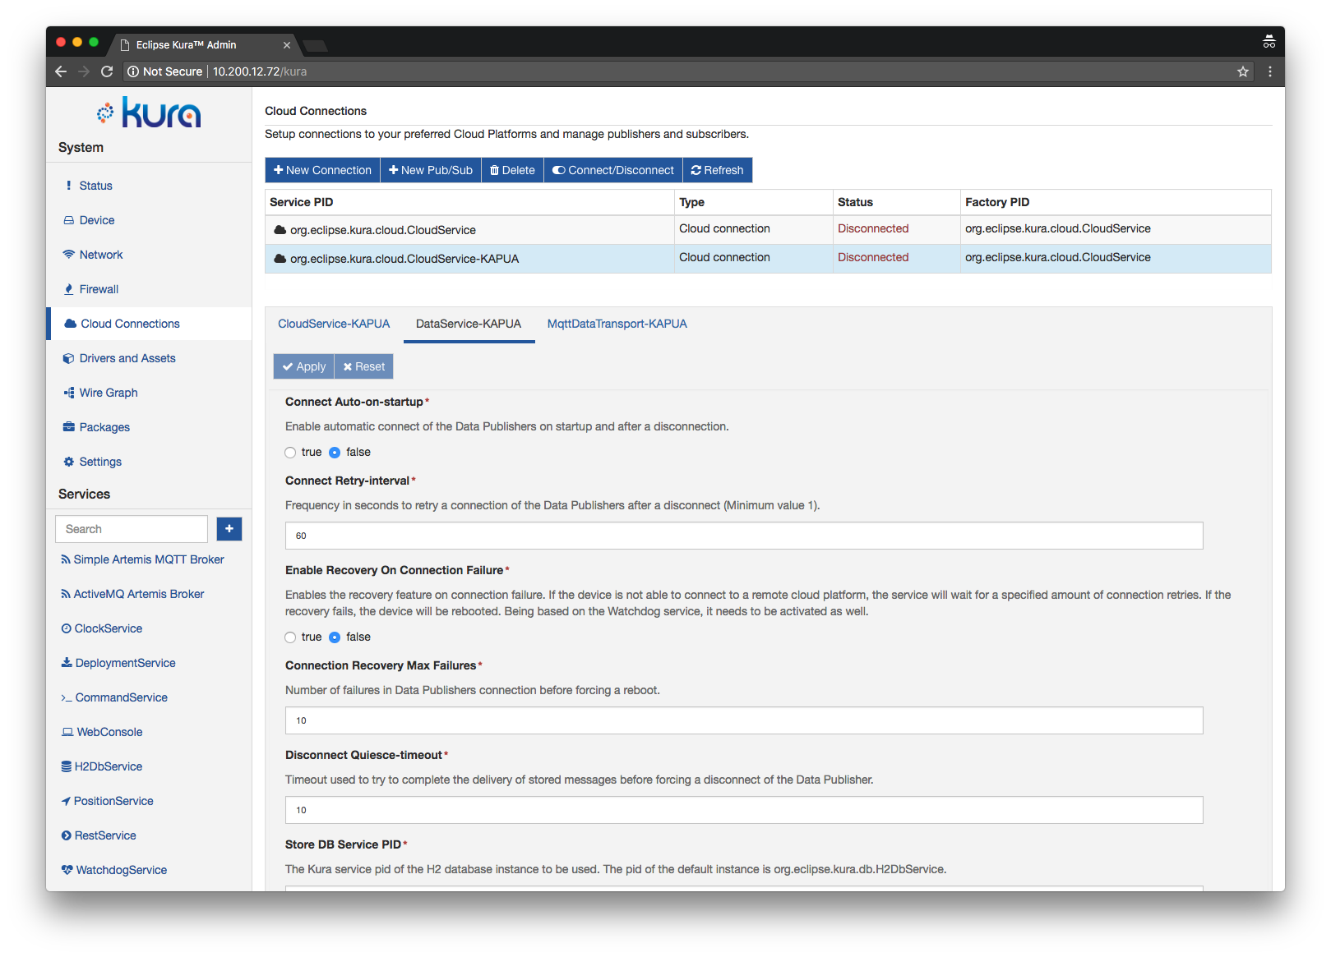Bookmark page with star icon
This screenshot has width=1331, height=957.
(x=1243, y=71)
